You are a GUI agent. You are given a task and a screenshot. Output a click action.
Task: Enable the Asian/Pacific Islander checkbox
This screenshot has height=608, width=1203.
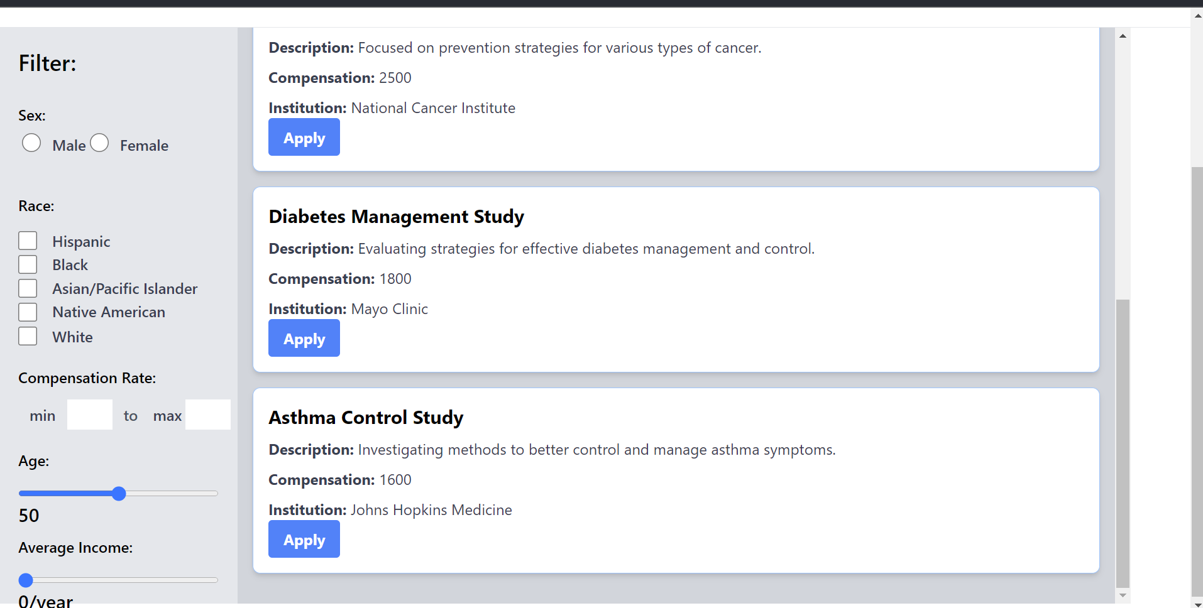point(28,288)
